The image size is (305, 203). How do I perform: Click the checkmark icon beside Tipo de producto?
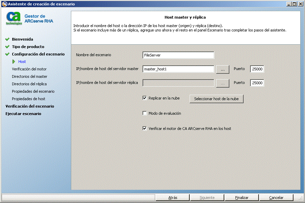coord(8,46)
